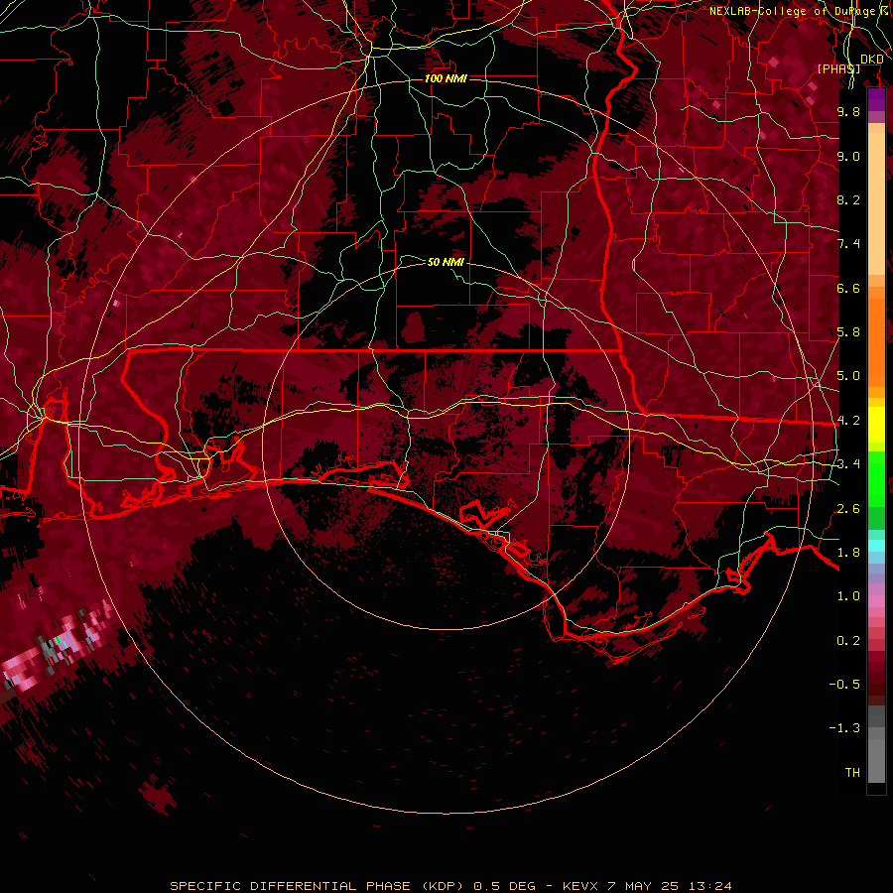Click the [PHAS] legend title
The height and width of the screenshot is (893, 893).
[x=838, y=68]
